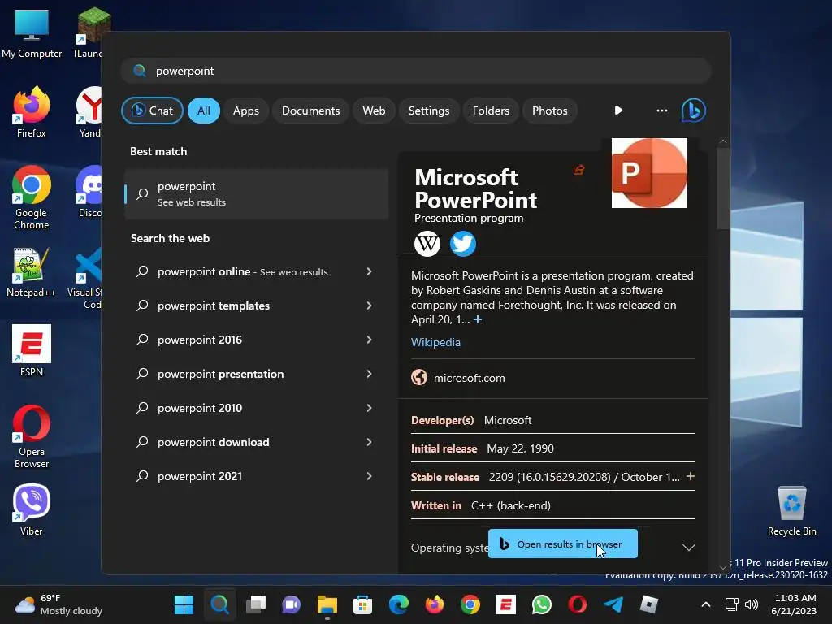Click the taskbar ESPN icon
The image size is (832, 624).
tap(505, 604)
